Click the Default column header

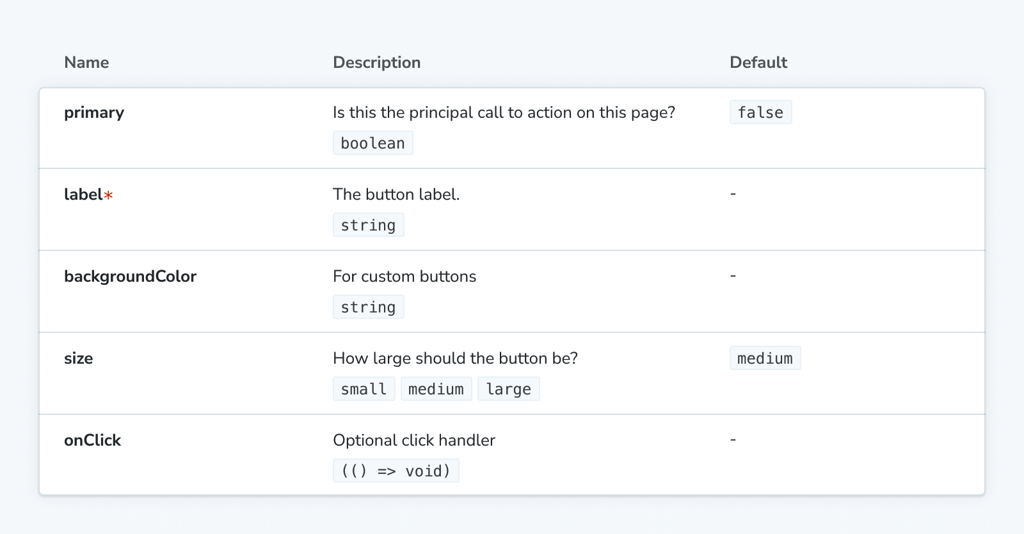(x=758, y=62)
